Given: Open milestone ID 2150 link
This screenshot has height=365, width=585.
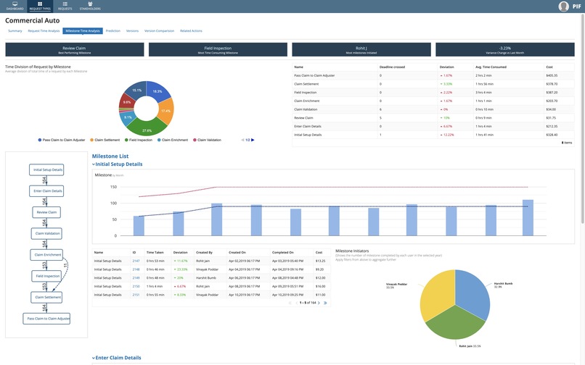Looking at the screenshot, I should click(x=136, y=286).
